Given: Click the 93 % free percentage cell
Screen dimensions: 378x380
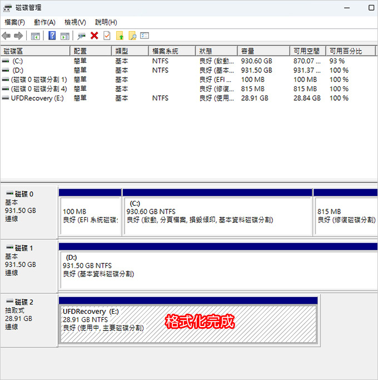Looking at the screenshot, I should point(337,61).
